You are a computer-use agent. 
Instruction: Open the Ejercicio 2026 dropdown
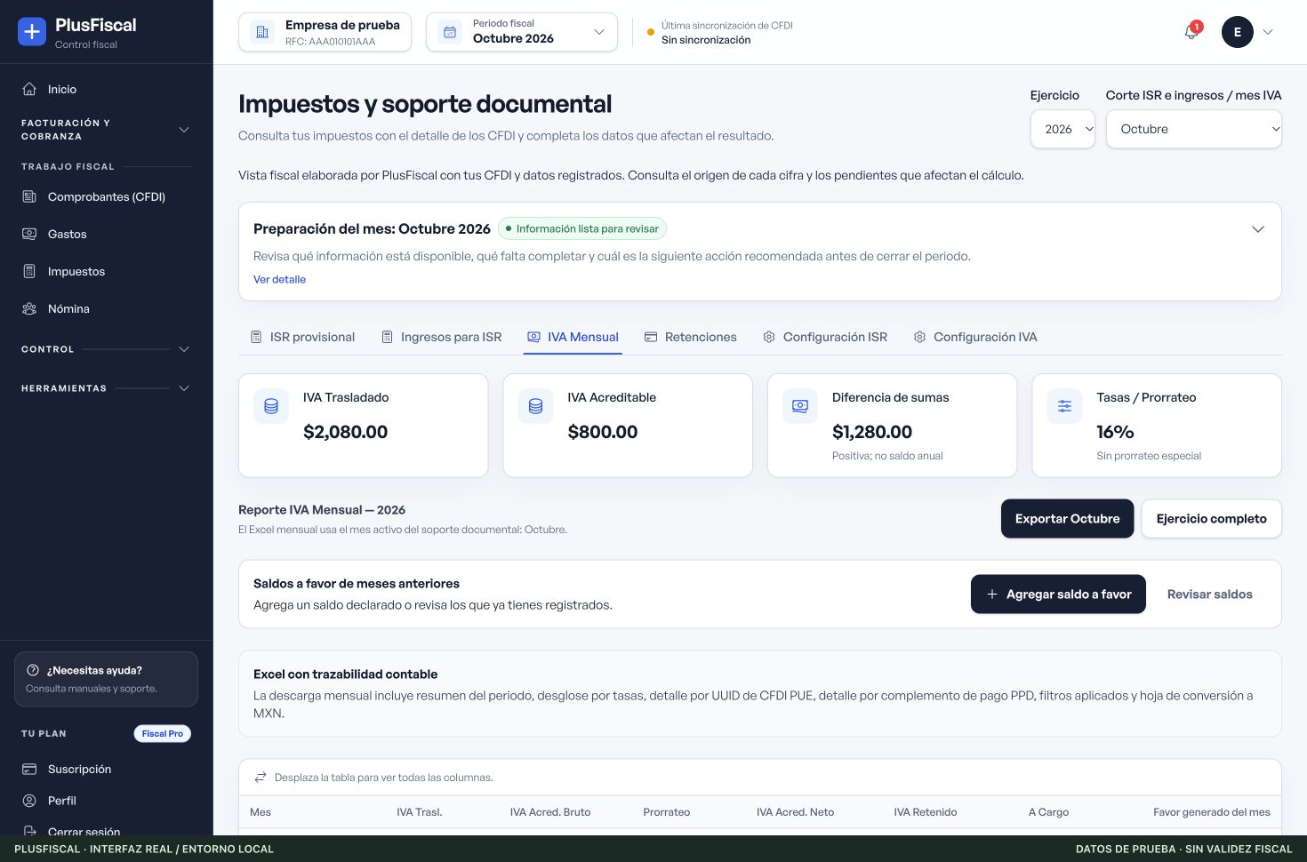[x=1062, y=129]
